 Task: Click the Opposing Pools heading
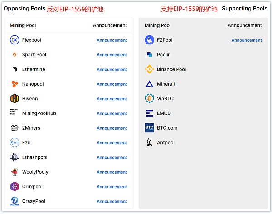tap(24, 9)
